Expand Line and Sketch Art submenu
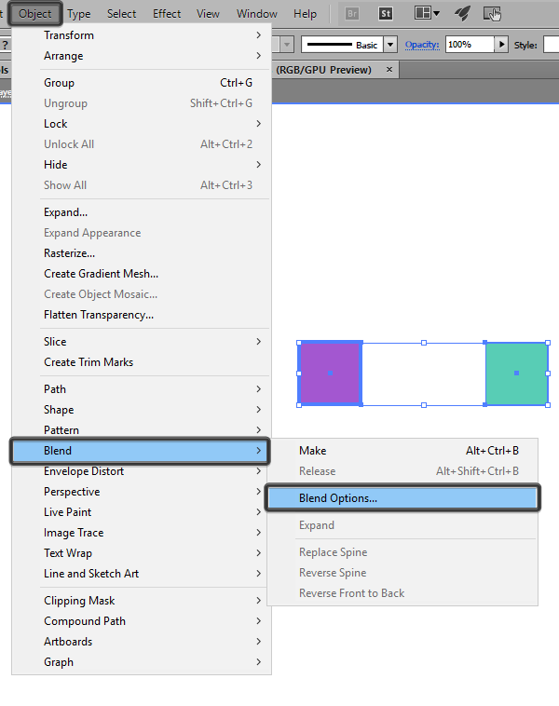559x706 pixels. (x=142, y=574)
